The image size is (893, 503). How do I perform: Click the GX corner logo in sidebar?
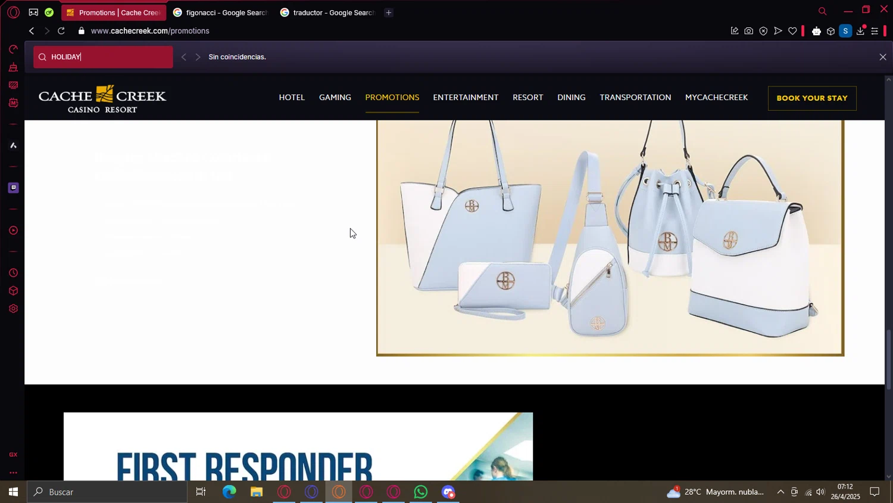tap(13, 455)
